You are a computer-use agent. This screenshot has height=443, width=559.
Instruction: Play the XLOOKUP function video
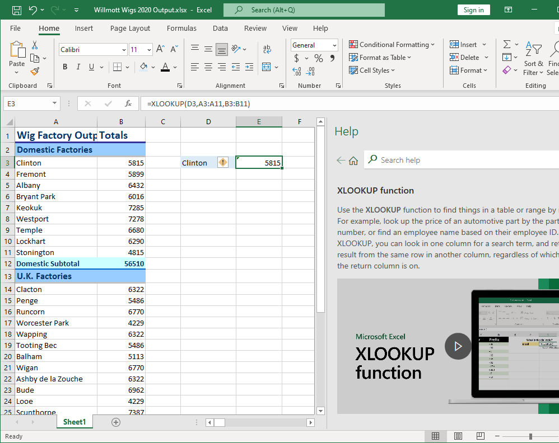pyautogui.click(x=458, y=346)
